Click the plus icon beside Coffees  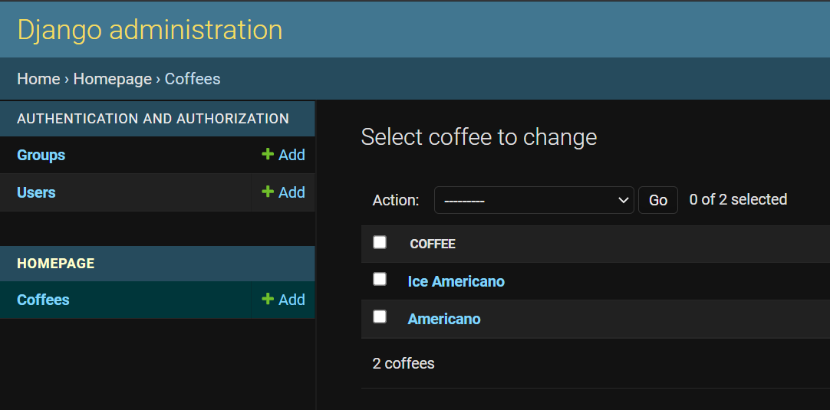(x=268, y=300)
